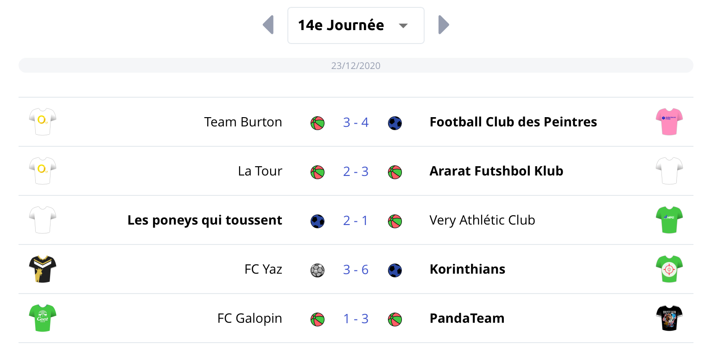This screenshot has height=357, width=712.
Task: Open the 3 - 4 match score
Action: [x=356, y=122]
